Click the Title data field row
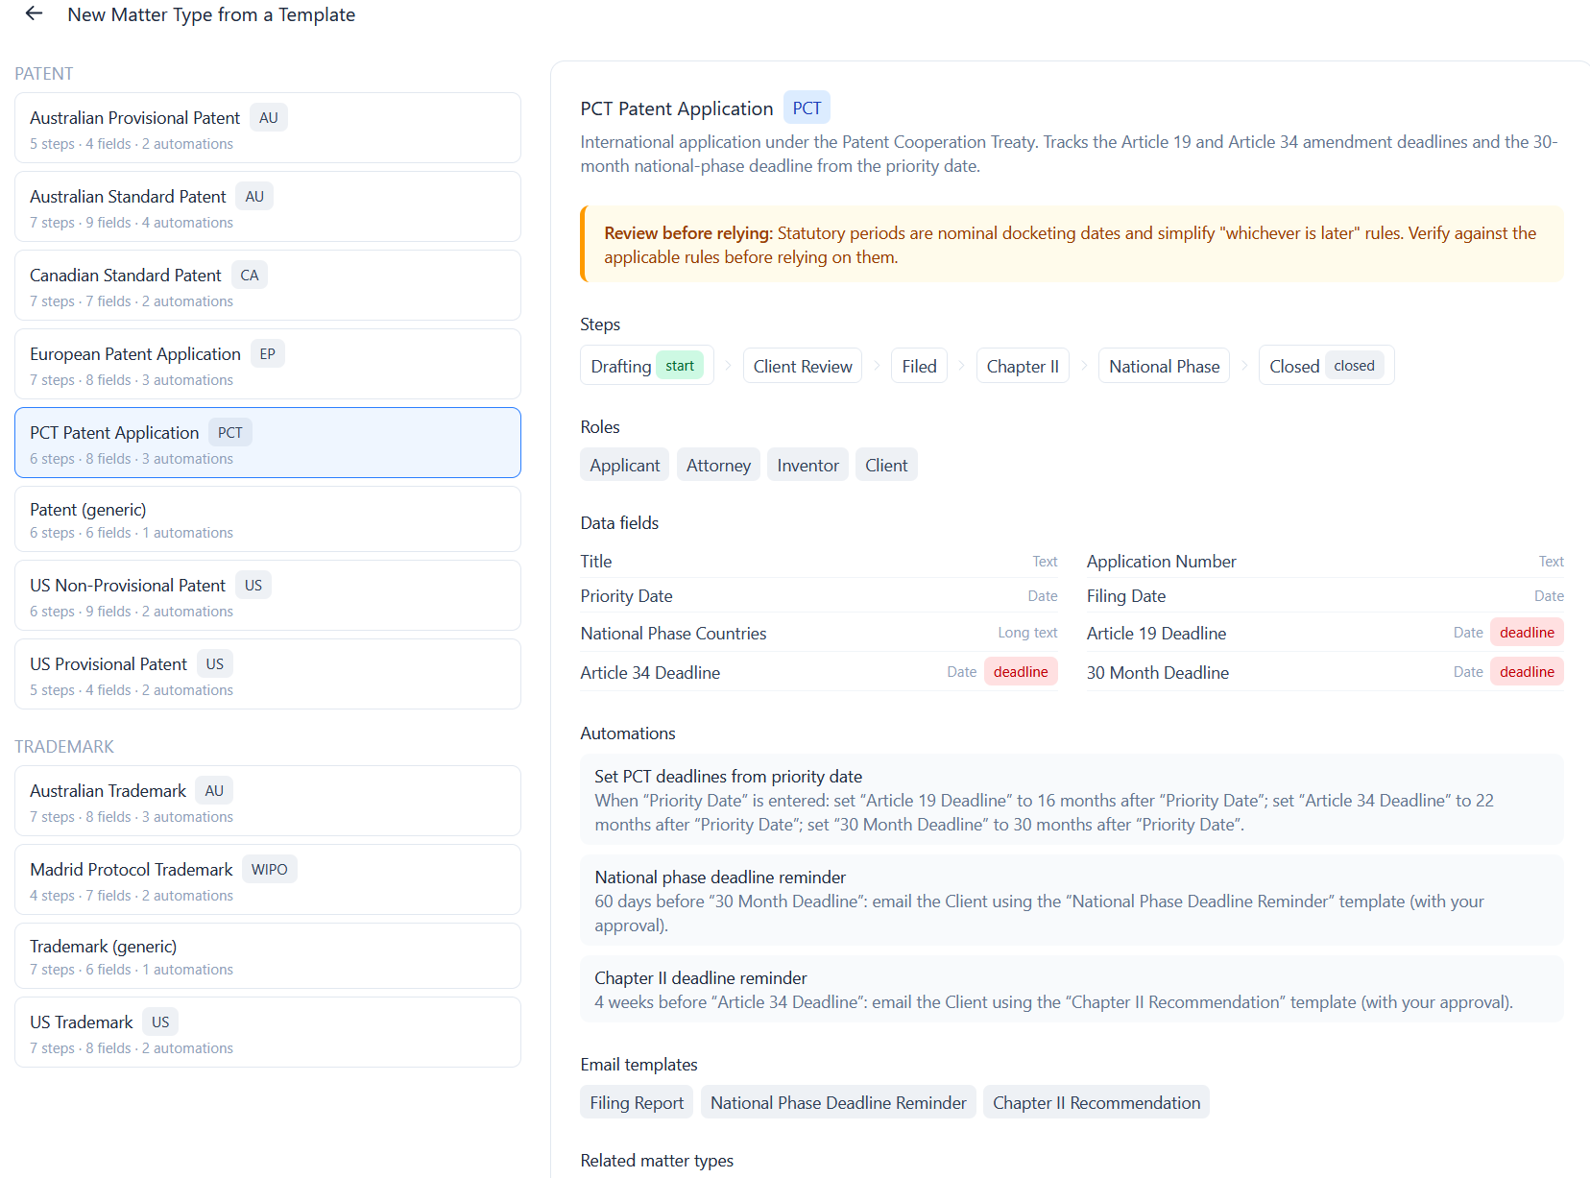1590x1178 pixels. pos(819,561)
